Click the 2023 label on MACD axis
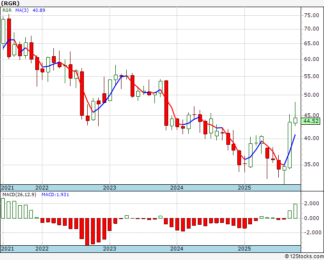Image resolution: width=324 pixels, height=260 pixels. pyautogui.click(x=110, y=249)
